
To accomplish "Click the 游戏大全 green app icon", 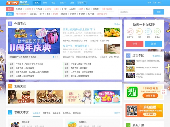I will point(132,92).
